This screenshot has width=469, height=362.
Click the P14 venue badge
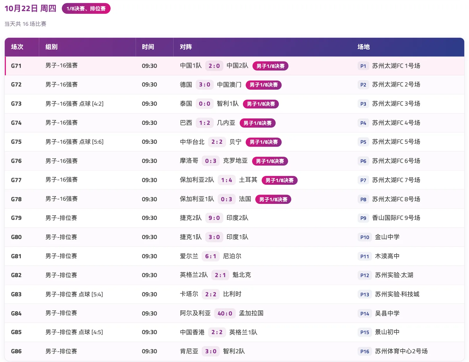[365, 313]
